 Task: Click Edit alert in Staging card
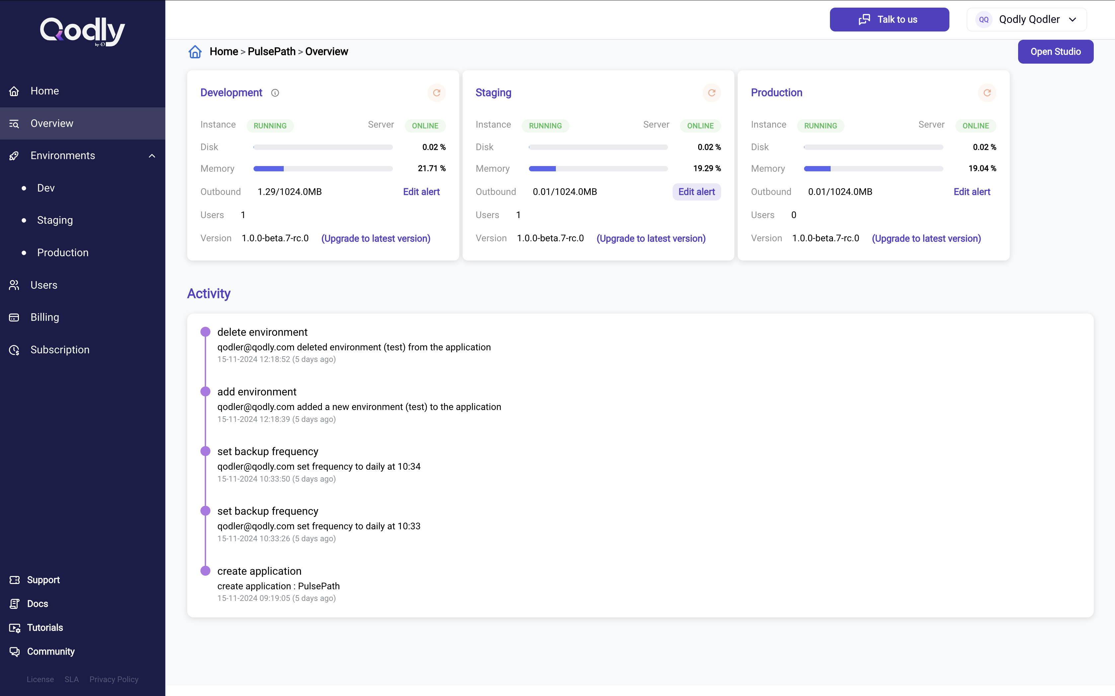(x=697, y=192)
